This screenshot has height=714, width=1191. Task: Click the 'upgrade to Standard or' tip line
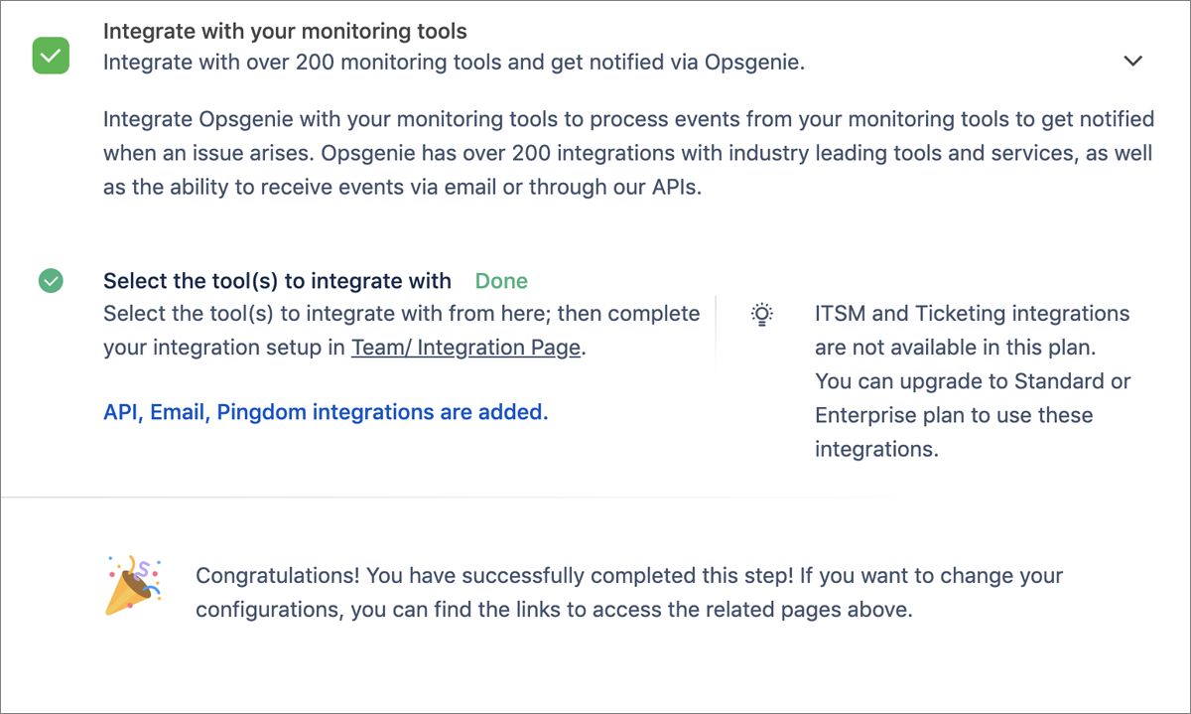pos(974,381)
